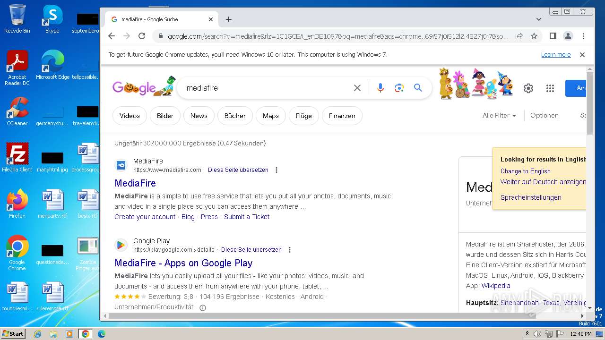Bookmark this page with star icon

[534, 36]
